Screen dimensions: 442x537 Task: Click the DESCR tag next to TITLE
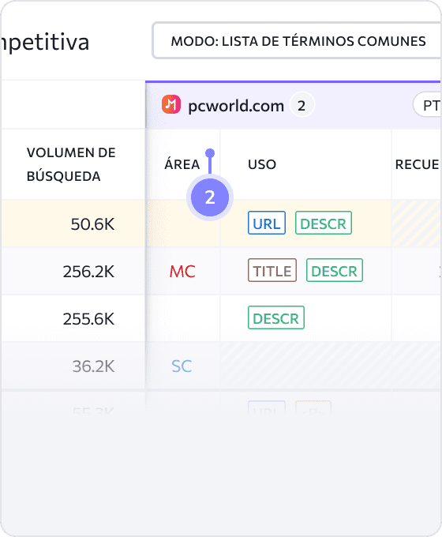pyautogui.click(x=335, y=270)
